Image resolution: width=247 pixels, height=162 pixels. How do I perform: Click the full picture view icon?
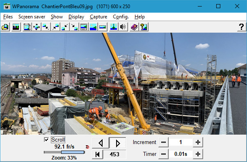pos(93,27)
